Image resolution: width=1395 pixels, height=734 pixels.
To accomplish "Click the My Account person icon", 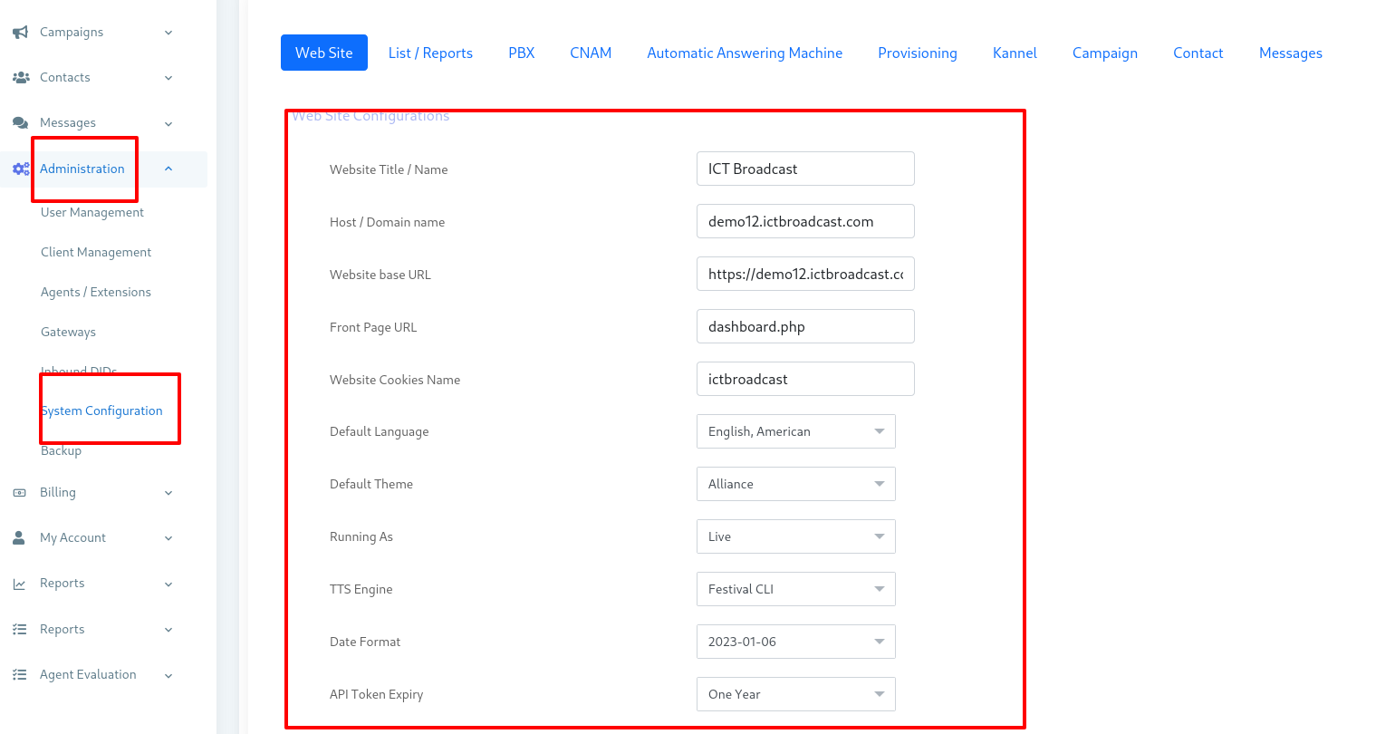I will point(19,537).
